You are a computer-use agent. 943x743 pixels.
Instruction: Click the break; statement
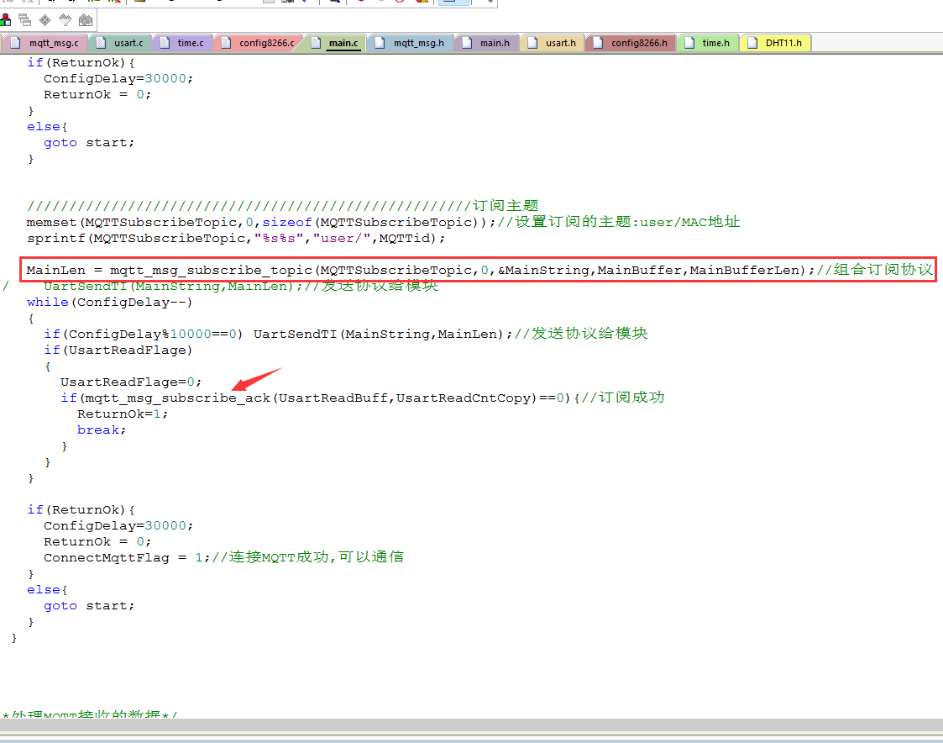point(101,429)
